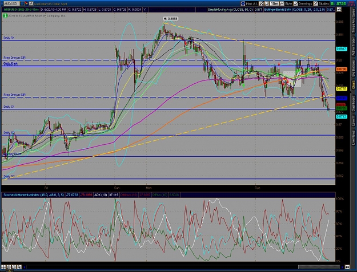Switch to Active Trader side tab

[x=354, y=47]
